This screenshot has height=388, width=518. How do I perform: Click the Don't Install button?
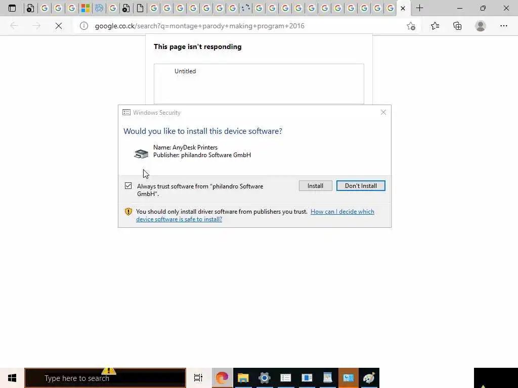361,186
